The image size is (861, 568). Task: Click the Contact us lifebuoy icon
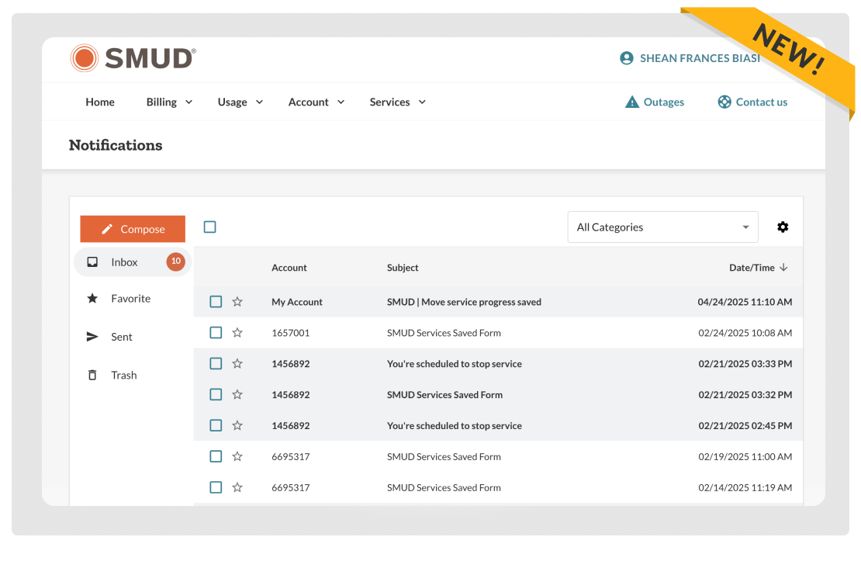(x=724, y=102)
